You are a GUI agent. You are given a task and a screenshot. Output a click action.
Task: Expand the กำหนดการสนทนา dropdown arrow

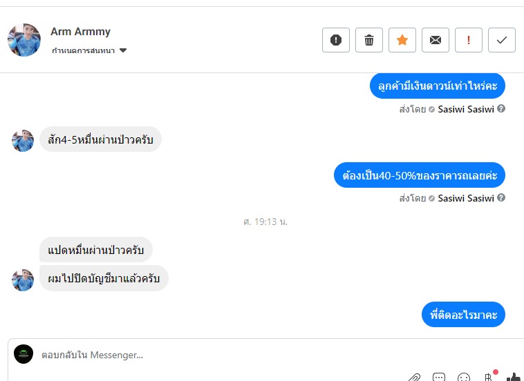coord(123,50)
